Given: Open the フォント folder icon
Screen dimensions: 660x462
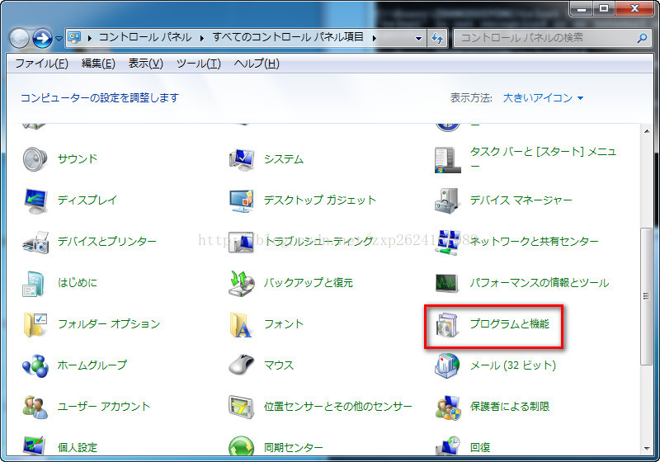Looking at the screenshot, I should coord(241,324).
